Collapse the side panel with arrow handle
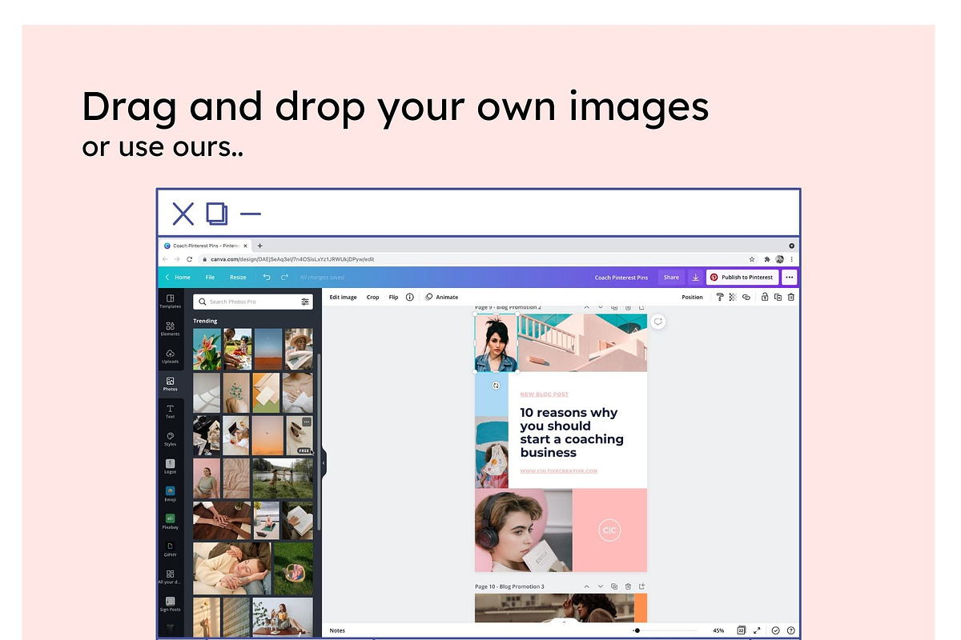Viewport: 961px width, 640px height. [x=324, y=462]
